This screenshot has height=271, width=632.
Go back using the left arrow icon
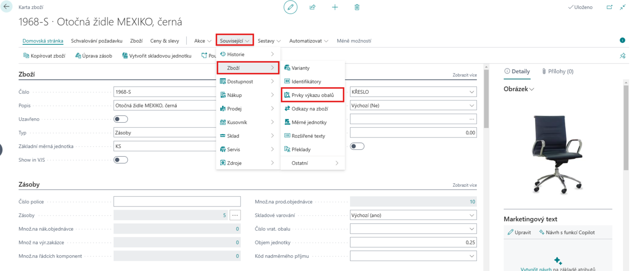[x=7, y=7]
